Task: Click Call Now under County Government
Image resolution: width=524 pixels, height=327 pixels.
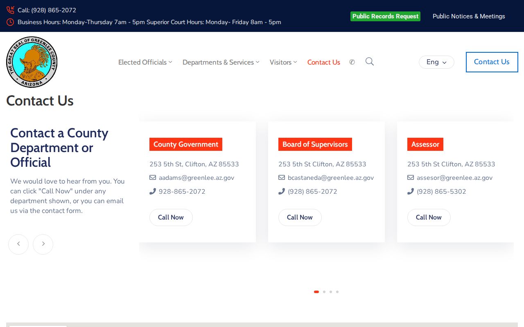Action: [171, 217]
